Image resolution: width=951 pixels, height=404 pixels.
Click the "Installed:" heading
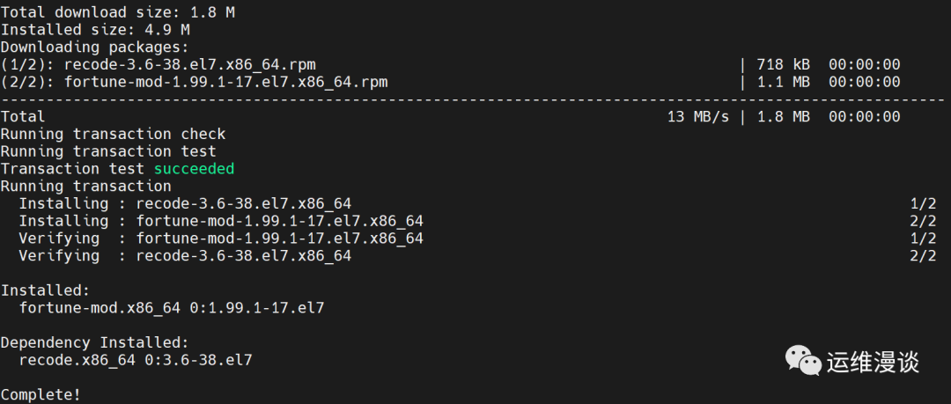tap(45, 290)
